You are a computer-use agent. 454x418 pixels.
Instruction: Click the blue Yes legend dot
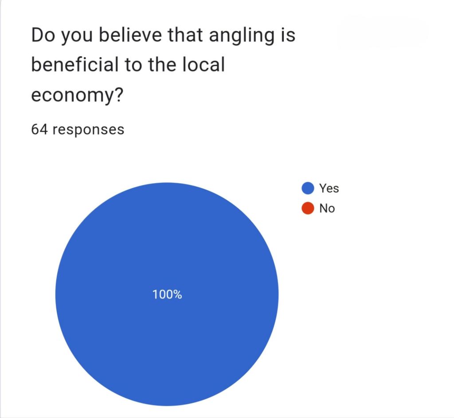pos(308,188)
